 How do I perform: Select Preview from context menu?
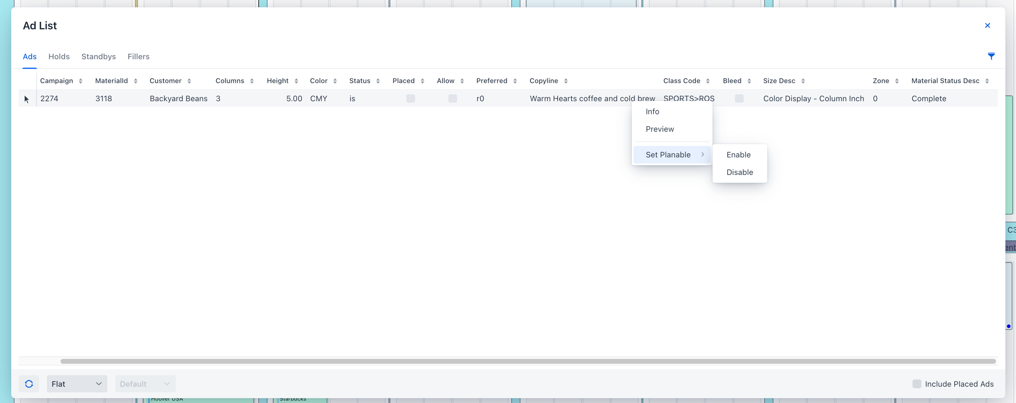point(660,129)
